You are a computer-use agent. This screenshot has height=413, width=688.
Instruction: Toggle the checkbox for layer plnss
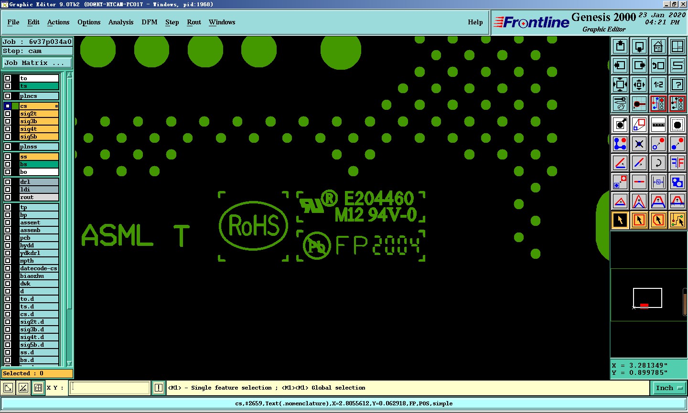click(8, 147)
